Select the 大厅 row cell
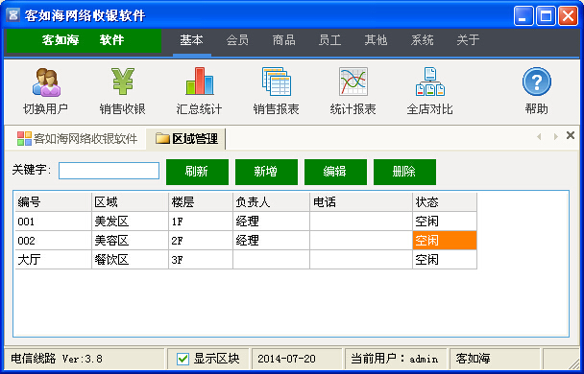The width and height of the screenshot is (584, 374). pyautogui.click(x=53, y=260)
